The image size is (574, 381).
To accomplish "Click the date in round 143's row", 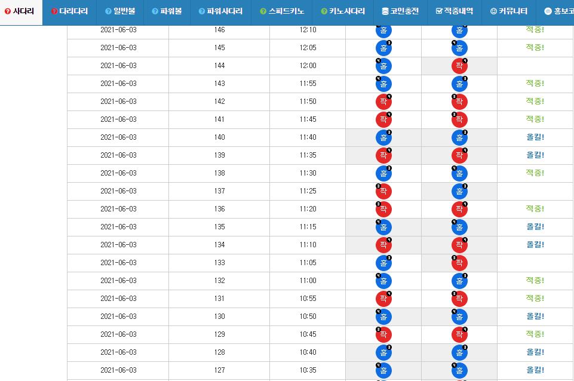I will click(118, 84).
